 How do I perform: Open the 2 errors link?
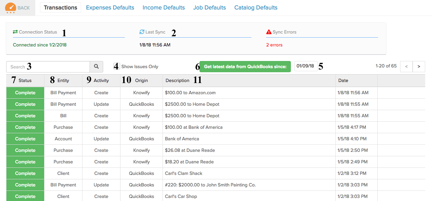[274, 44]
